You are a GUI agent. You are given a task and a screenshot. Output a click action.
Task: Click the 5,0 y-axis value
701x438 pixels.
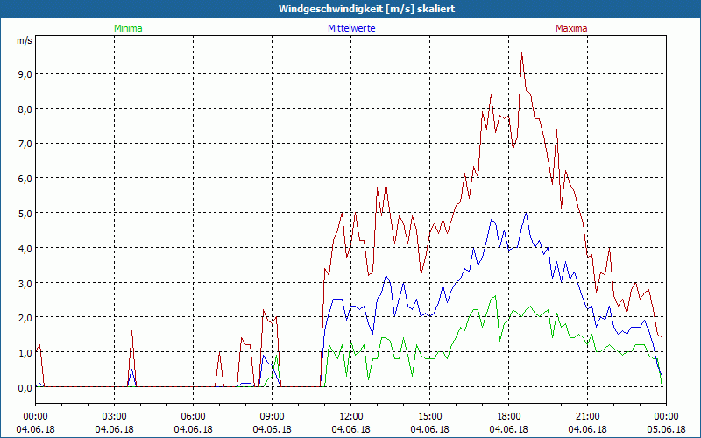(x=25, y=213)
